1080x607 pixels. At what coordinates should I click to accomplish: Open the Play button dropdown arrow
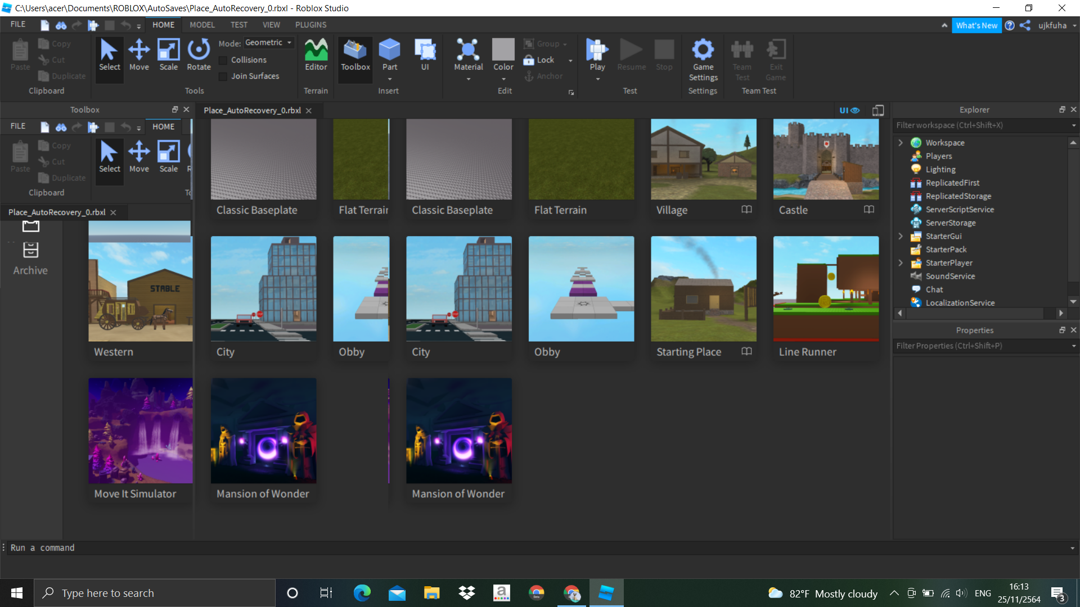597,79
